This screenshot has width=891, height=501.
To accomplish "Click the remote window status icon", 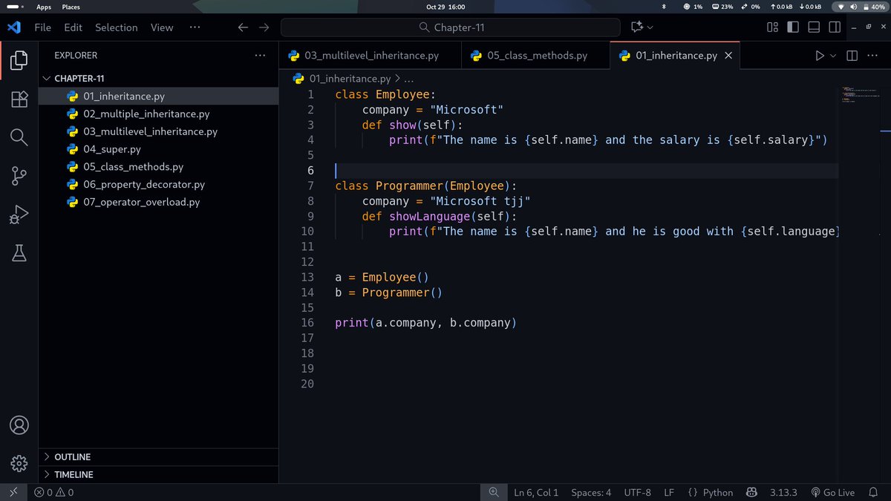I will 13,492.
